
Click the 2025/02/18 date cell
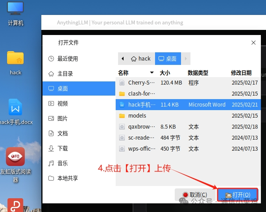(245, 127)
